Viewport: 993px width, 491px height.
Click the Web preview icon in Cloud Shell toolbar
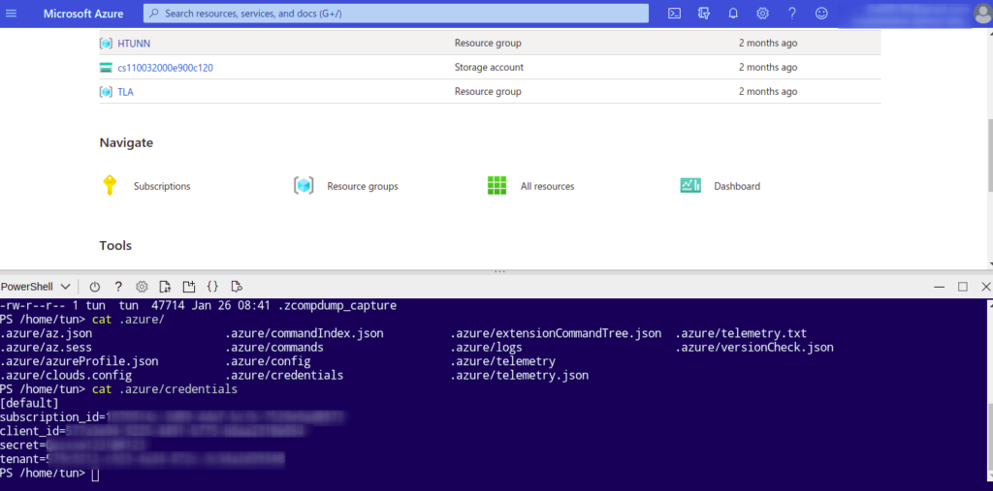(237, 287)
